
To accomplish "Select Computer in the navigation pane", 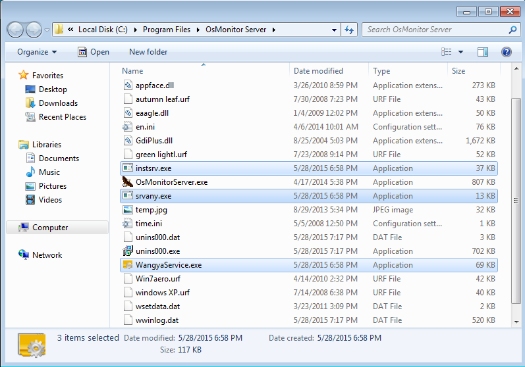I will pos(57,228).
